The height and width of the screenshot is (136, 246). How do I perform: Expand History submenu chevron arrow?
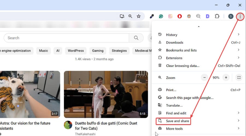pos(238,34)
